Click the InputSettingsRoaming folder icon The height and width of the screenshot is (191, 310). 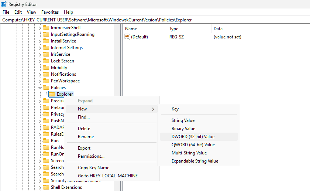click(46, 34)
